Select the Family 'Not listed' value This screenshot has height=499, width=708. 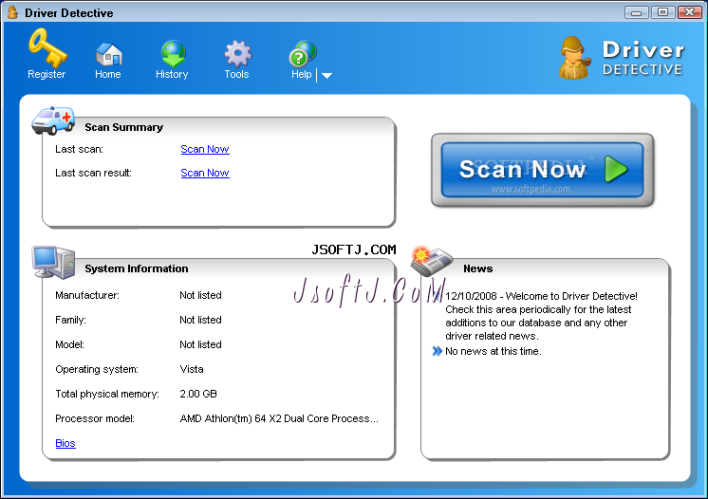tap(200, 321)
